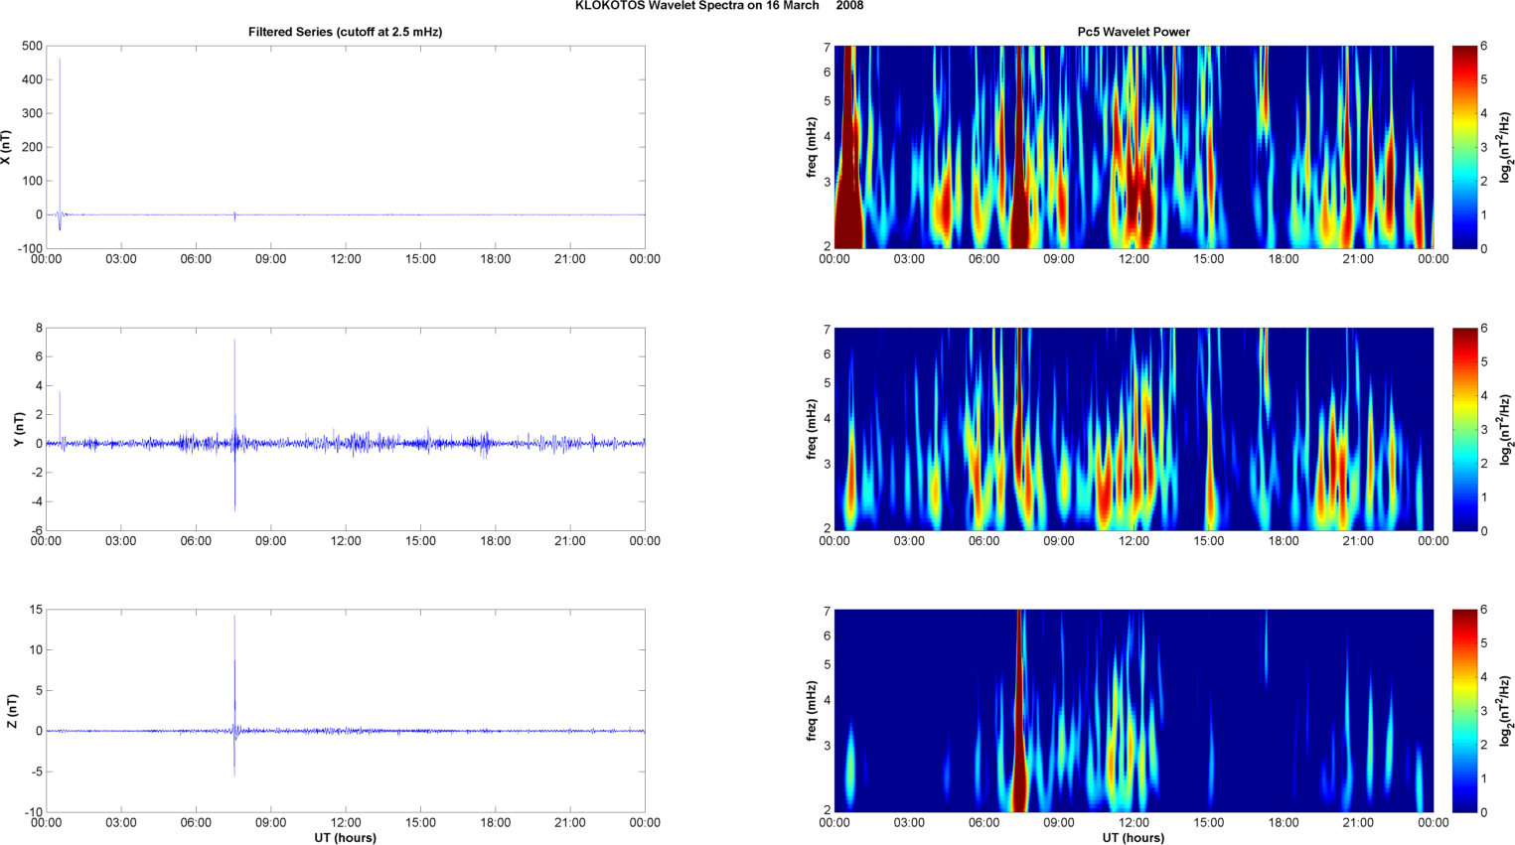Click the X (nT) axis label
This screenshot has height=845, width=1515.
pos(7,147)
